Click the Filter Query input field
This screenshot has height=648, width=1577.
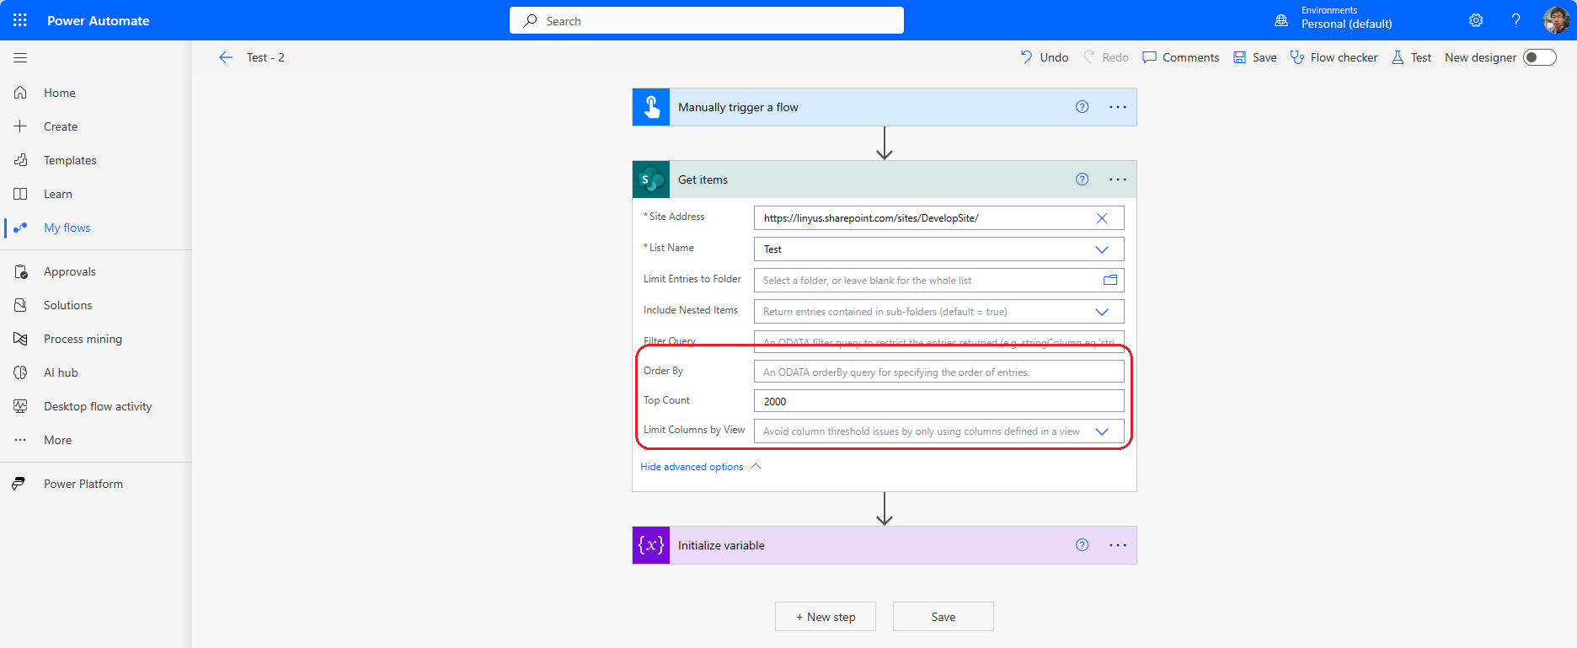[x=939, y=340]
